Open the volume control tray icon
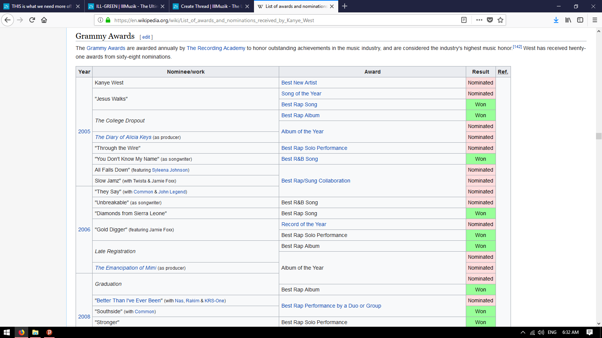602x338 pixels. [x=541, y=332]
